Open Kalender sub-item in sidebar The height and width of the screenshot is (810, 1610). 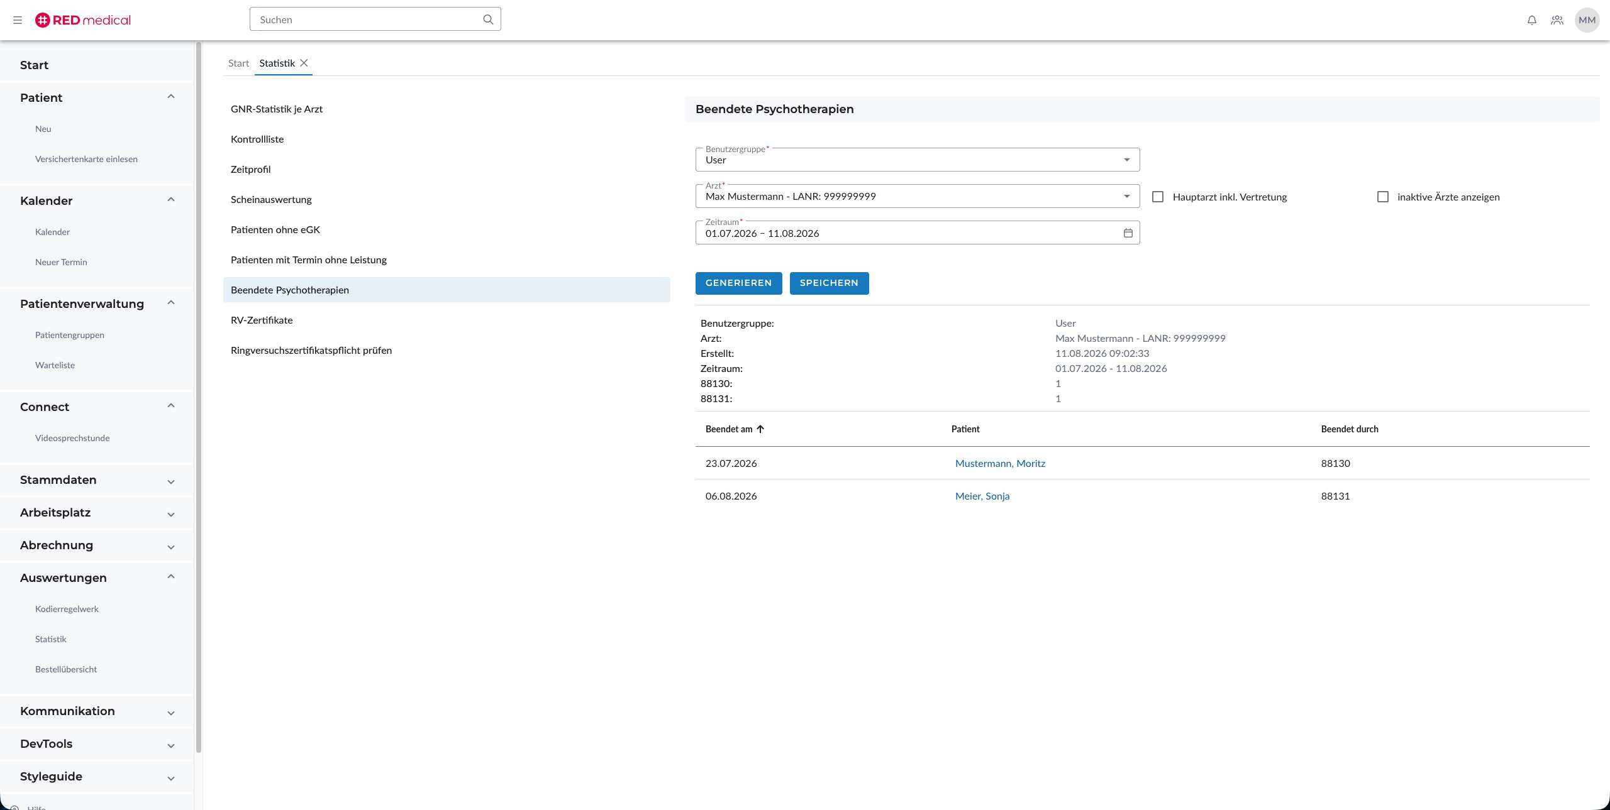(52, 232)
